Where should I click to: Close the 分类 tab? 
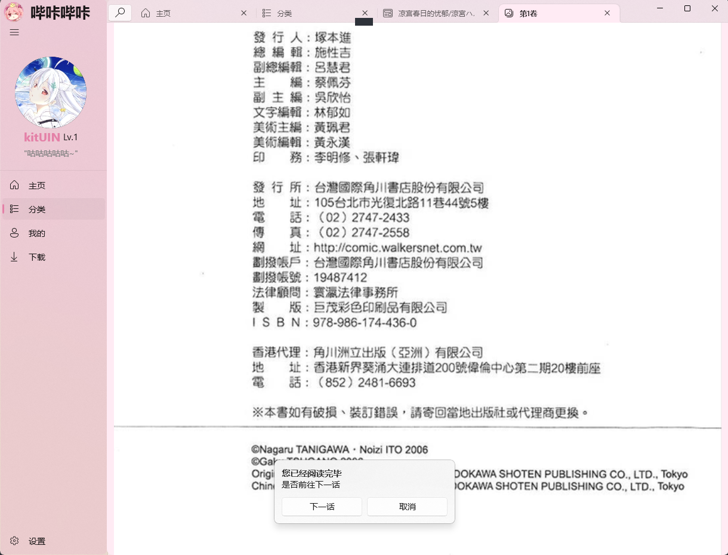tap(365, 13)
